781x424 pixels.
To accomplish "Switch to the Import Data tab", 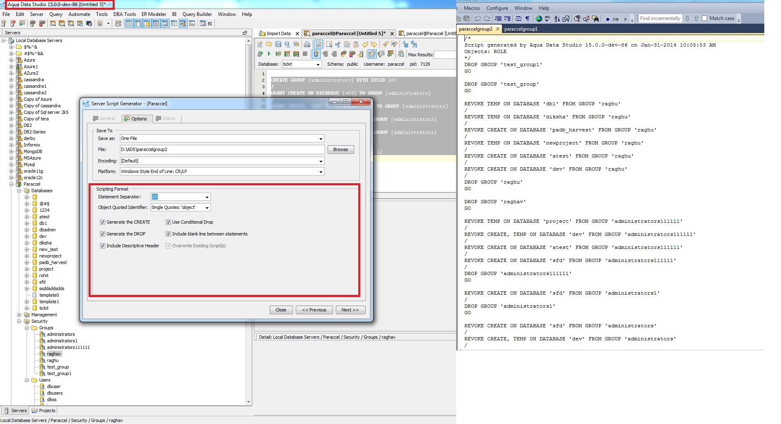I will tap(278, 33).
